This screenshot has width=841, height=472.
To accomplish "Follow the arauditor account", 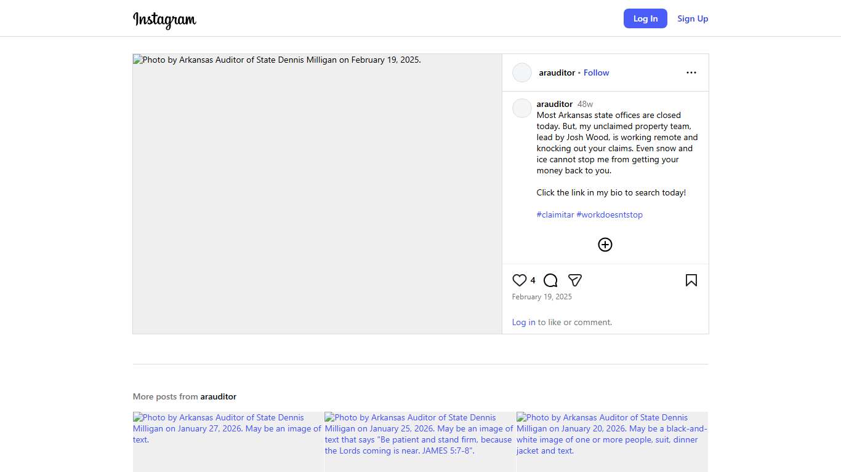I will [x=596, y=73].
